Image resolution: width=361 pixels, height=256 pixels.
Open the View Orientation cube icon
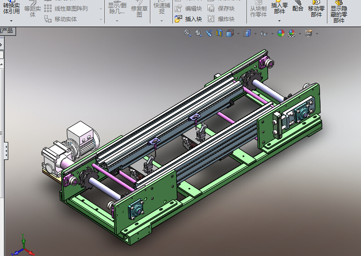pos(230,34)
